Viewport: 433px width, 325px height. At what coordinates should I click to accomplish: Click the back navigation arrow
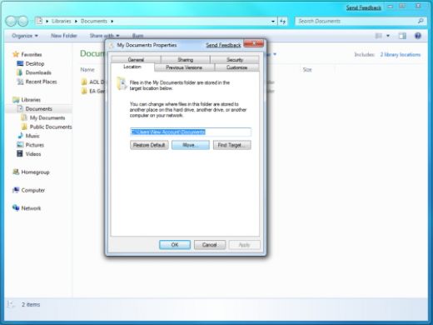click(11, 21)
